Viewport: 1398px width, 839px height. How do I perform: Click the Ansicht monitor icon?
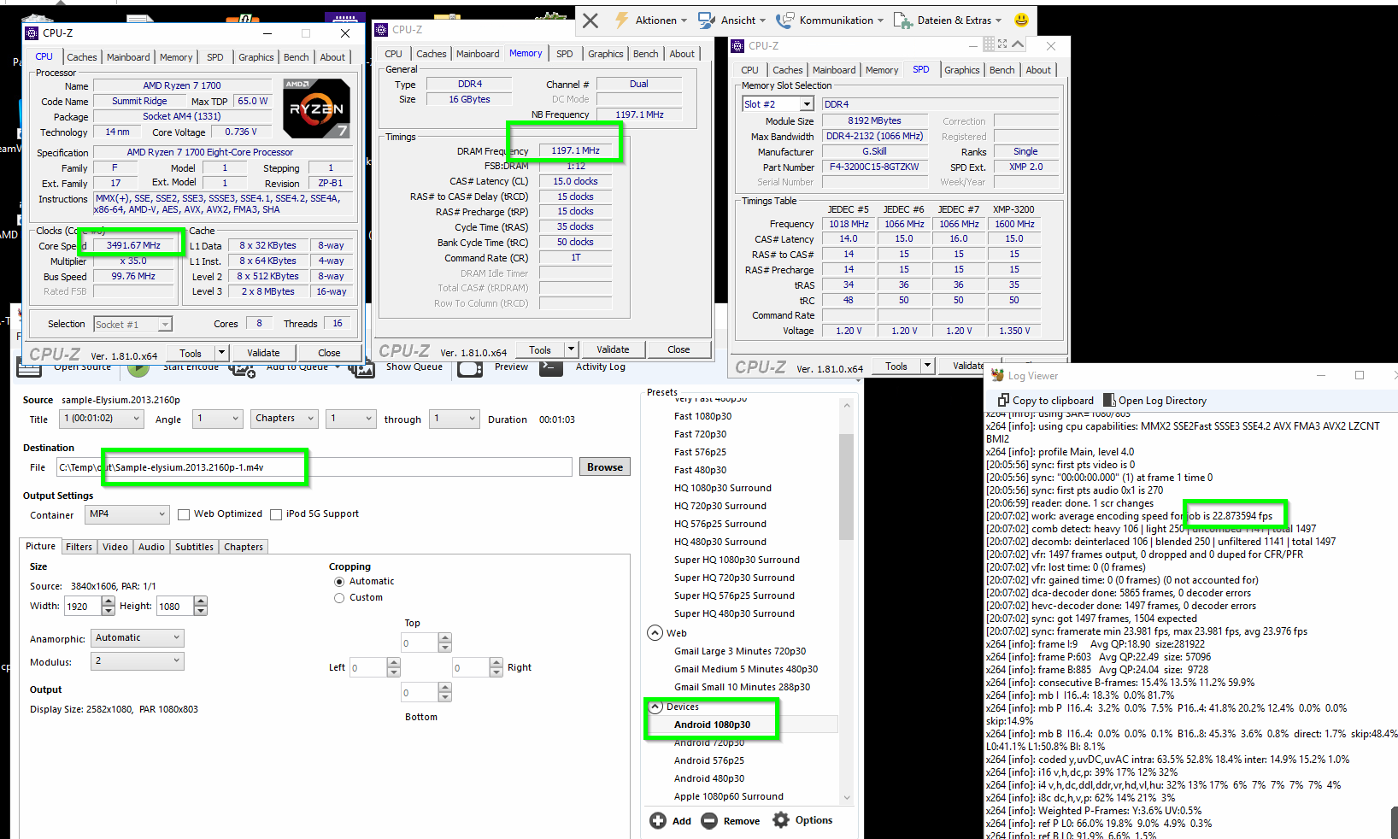707,20
